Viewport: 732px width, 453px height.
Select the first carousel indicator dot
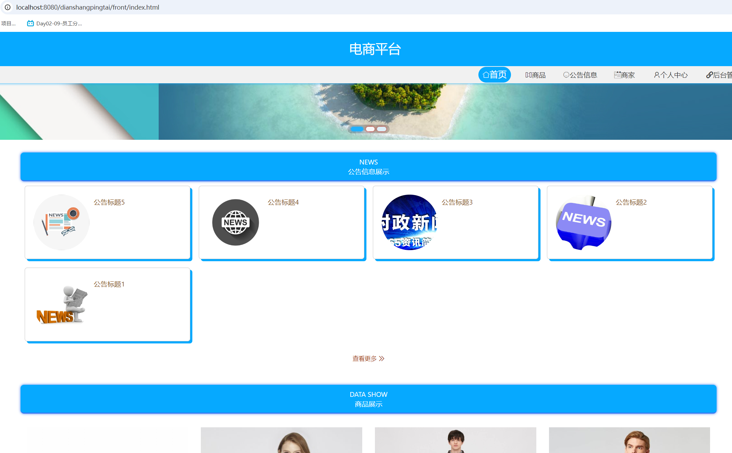point(357,129)
